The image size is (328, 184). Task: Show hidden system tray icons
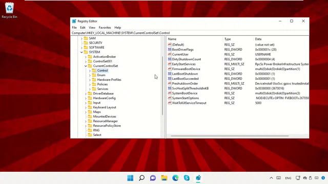(x=271, y=178)
